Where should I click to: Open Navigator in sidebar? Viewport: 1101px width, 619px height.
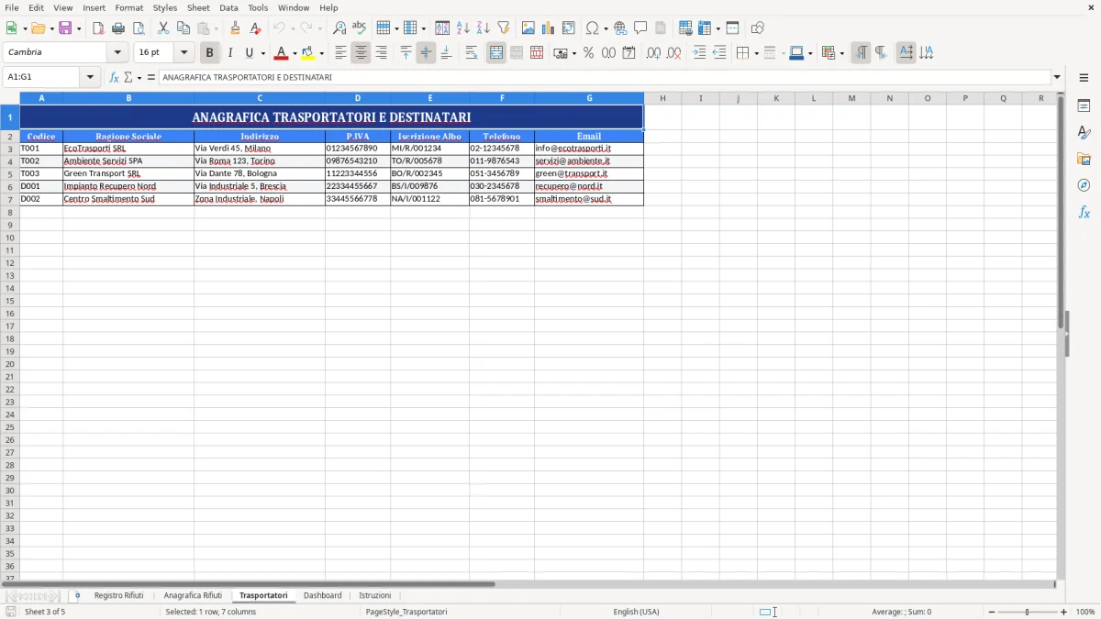tap(1084, 185)
